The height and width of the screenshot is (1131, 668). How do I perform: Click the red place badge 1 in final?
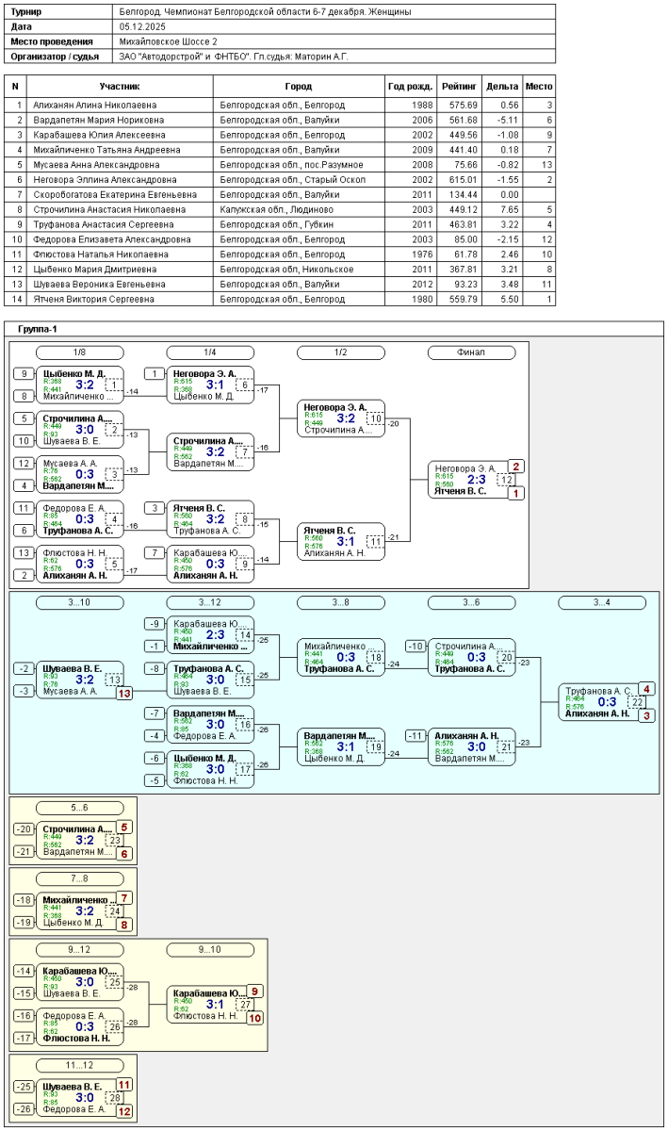coord(515,493)
